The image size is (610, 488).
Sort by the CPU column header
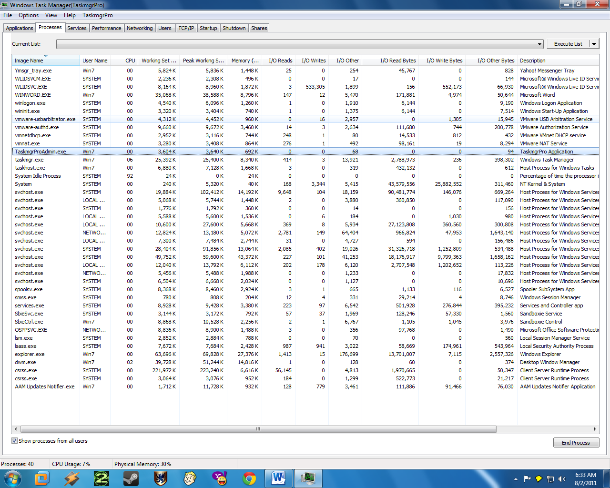[124, 61]
